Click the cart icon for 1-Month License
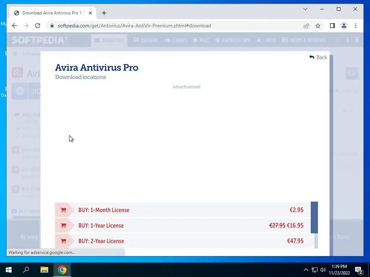Viewport: 370px width, 277px height. (x=63, y=210)
